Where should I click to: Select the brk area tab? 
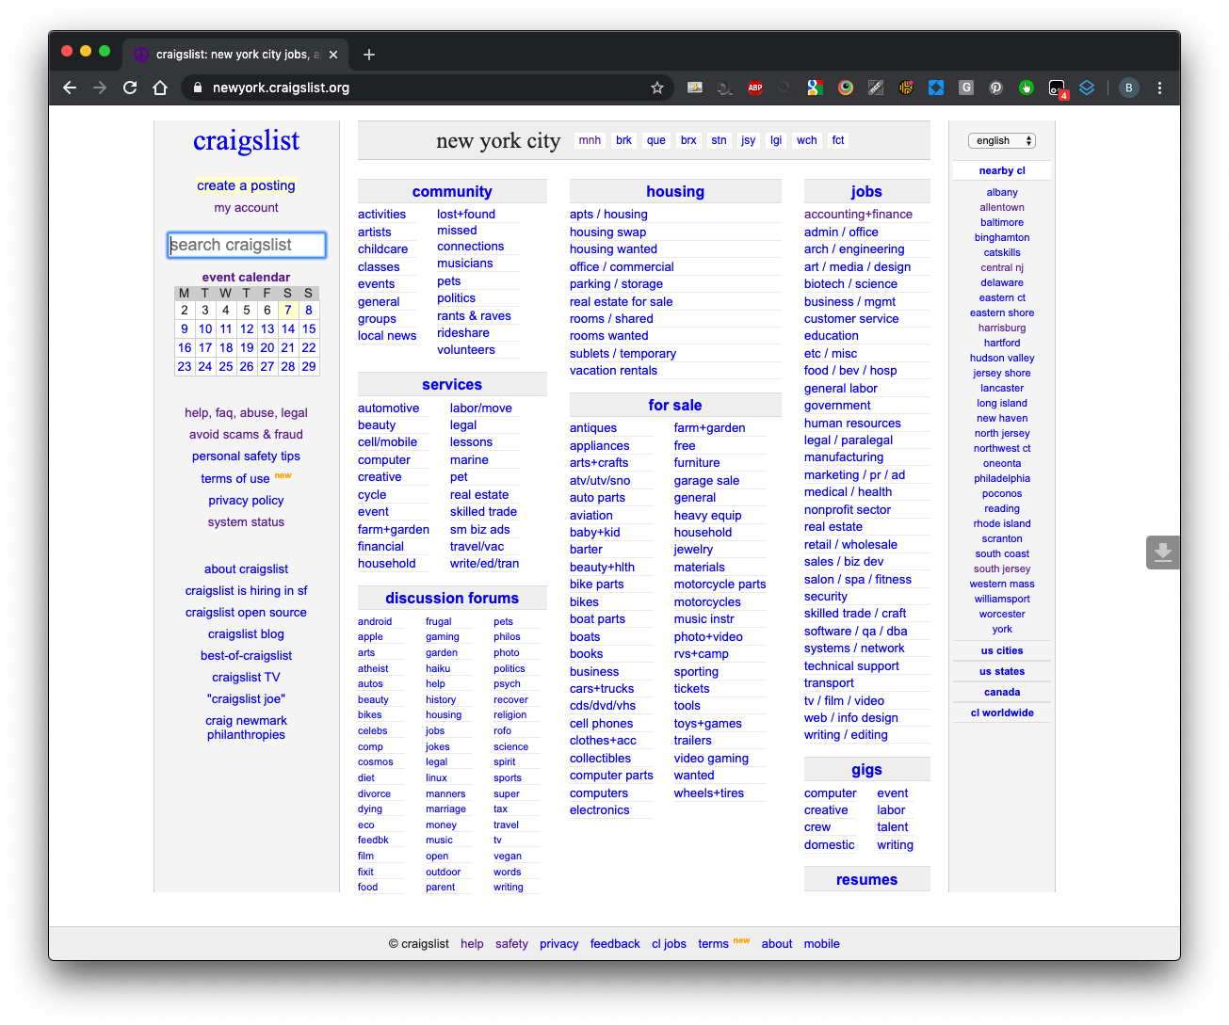(623, 140)
